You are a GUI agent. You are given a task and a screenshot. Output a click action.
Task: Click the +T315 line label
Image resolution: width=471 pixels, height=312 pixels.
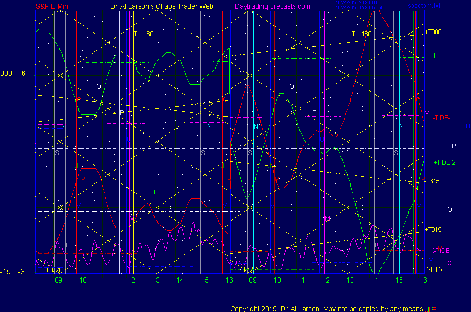(x=433, y=229)
